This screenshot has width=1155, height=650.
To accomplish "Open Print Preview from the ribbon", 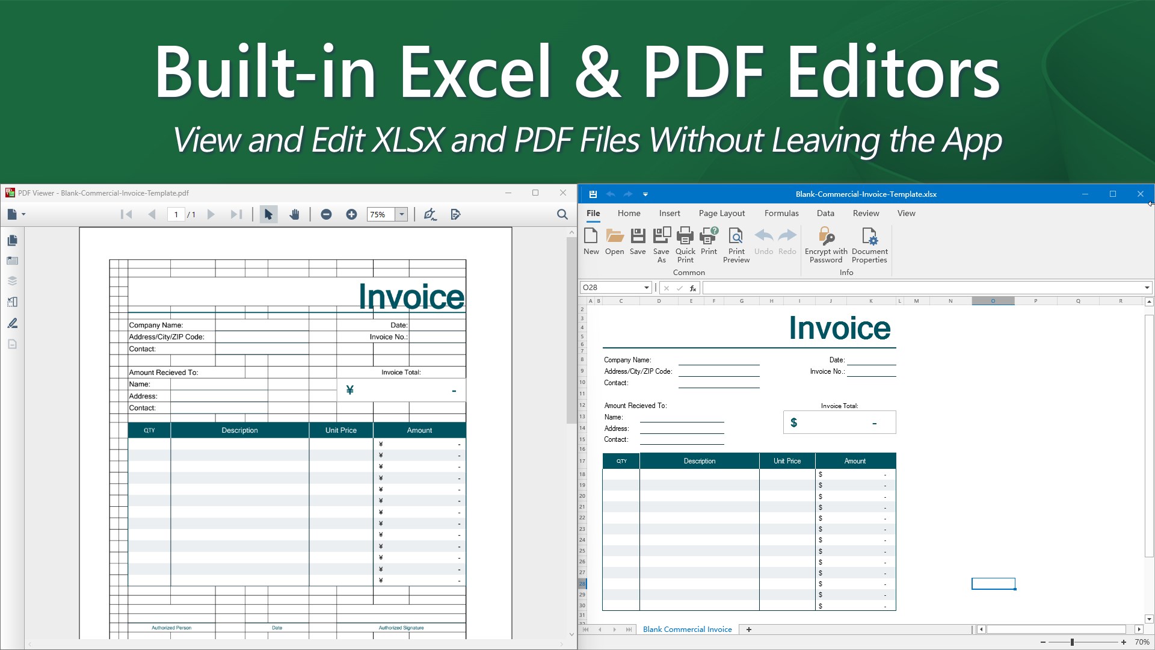I will pos(736,245).
